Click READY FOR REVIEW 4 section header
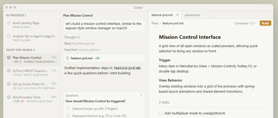Image resolution: width=278 pixels, height=118 pixels. click(20, 50)
